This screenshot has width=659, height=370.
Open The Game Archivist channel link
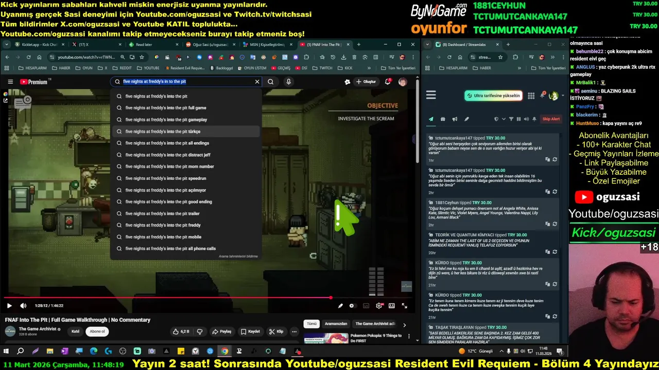(x=38, y=329)
